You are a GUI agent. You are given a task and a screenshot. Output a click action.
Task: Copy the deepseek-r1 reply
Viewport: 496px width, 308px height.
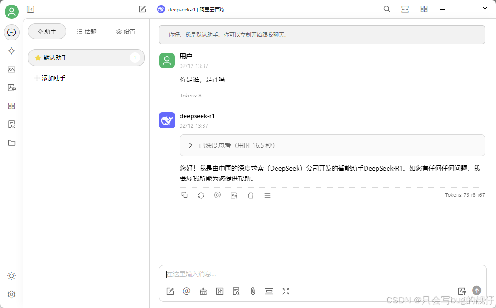click(x=185, y=195)
